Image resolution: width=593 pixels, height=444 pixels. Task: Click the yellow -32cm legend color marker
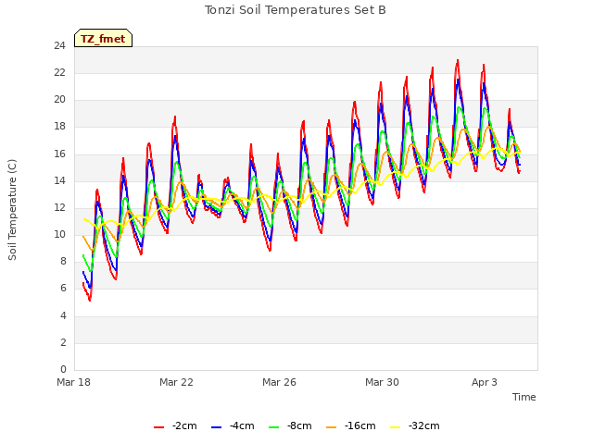[x=395, y=427]
